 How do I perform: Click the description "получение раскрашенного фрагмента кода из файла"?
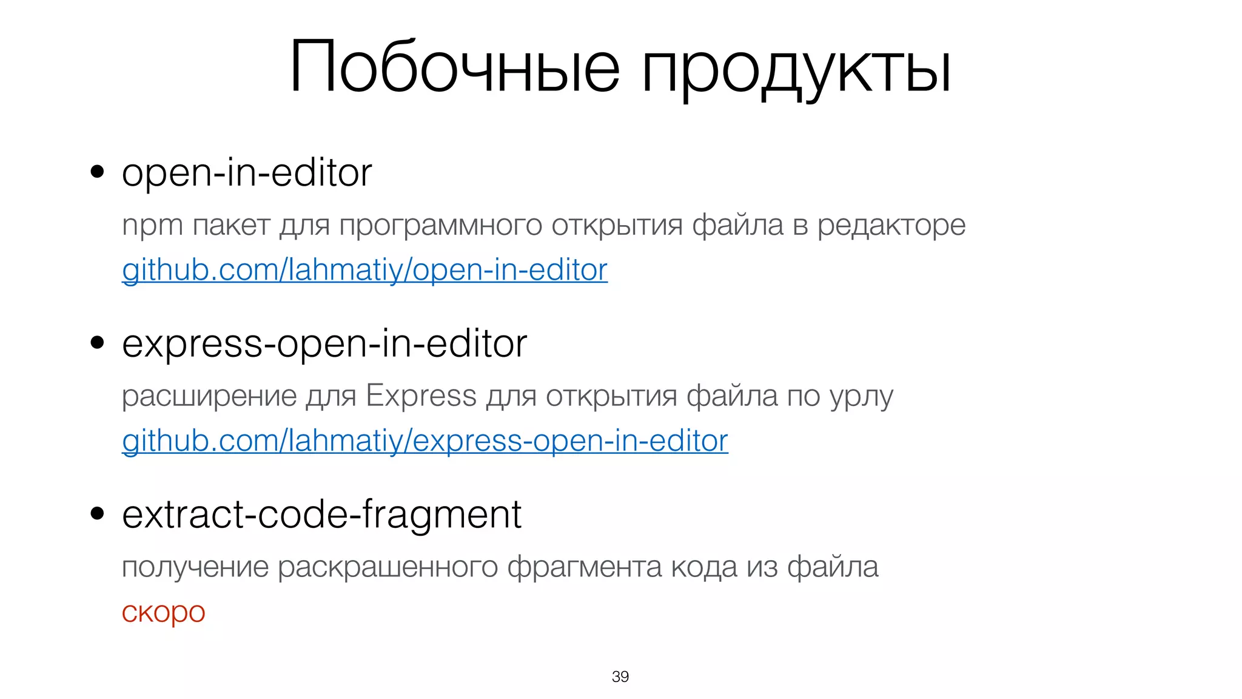pos(500,567)
